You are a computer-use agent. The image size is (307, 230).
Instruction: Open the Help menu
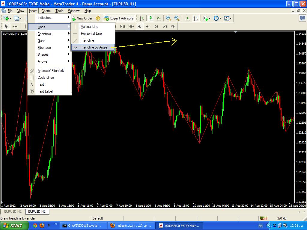pos(88,11)
